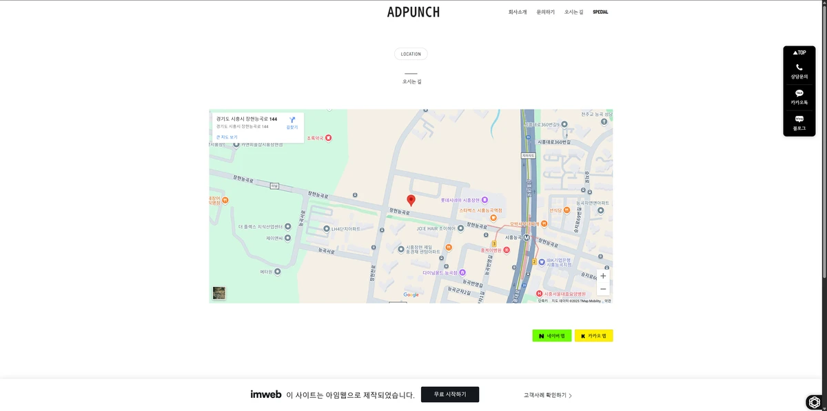
Task: Select the LH4단지아파트 map marker
Action: coord(327,229)
